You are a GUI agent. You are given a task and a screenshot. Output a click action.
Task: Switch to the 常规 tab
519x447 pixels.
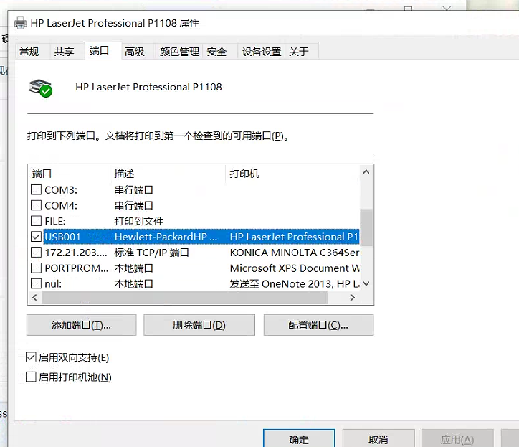[29, 52]
